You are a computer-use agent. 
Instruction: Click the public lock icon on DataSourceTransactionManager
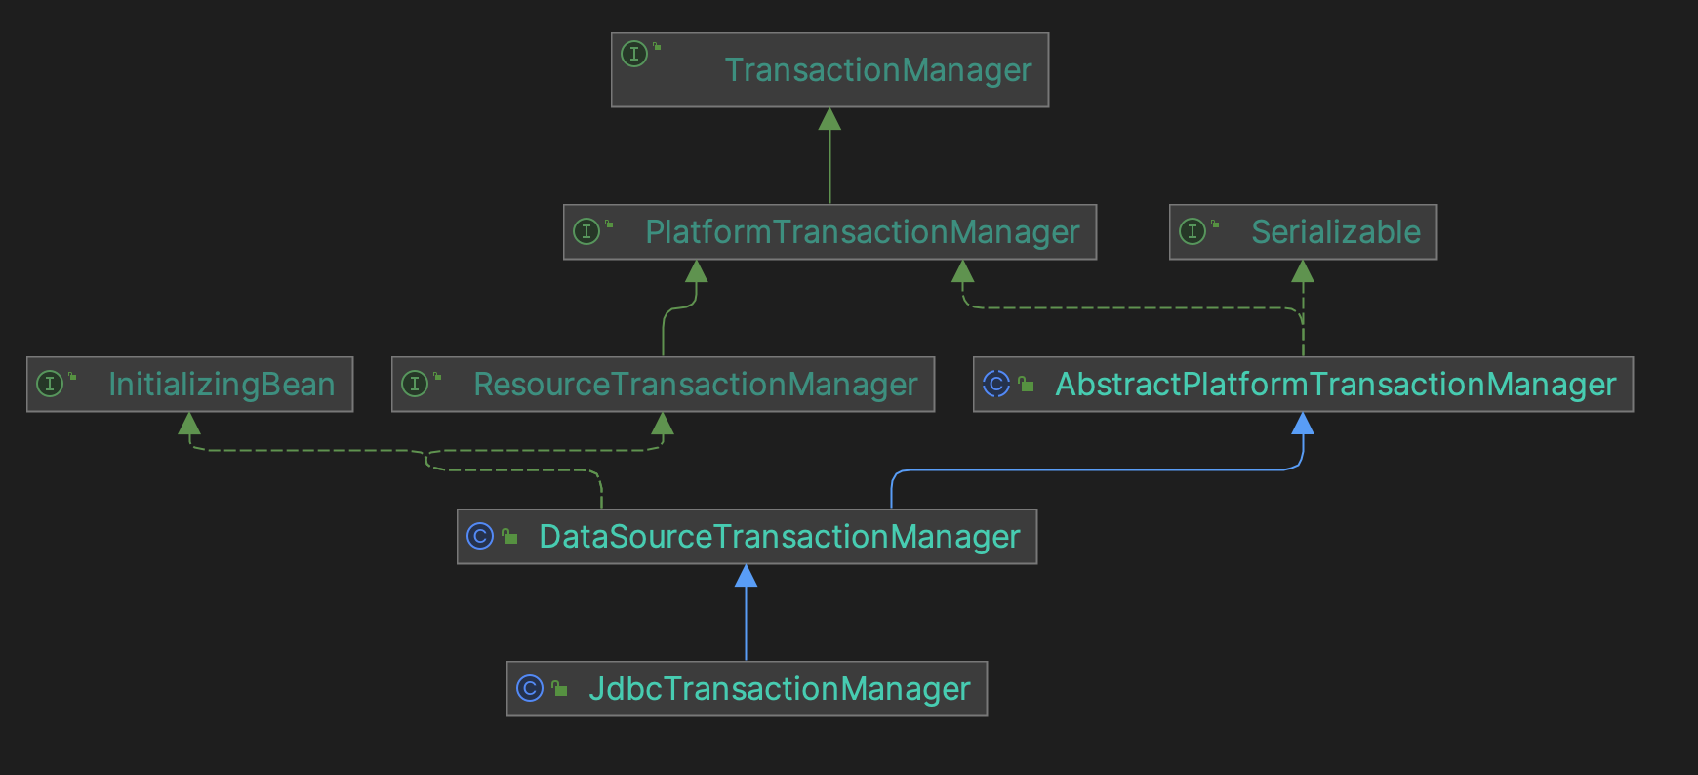point(510,537)
